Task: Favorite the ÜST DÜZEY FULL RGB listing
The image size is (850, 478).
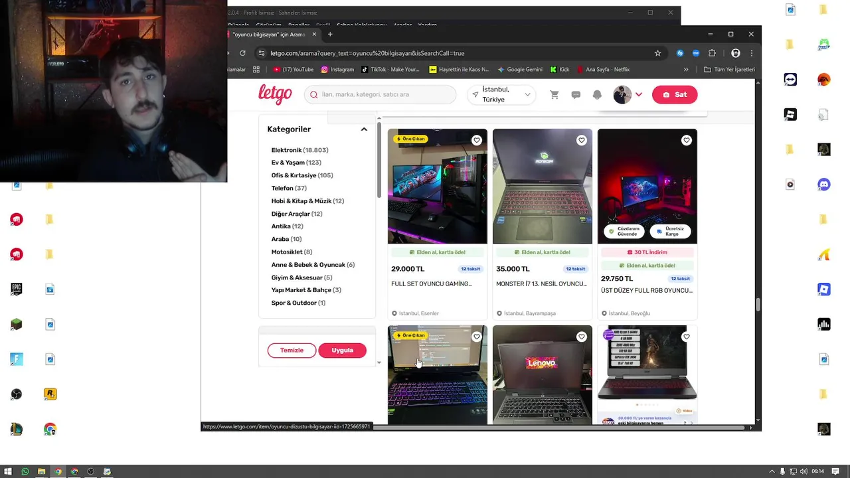Action: [687, 140]
